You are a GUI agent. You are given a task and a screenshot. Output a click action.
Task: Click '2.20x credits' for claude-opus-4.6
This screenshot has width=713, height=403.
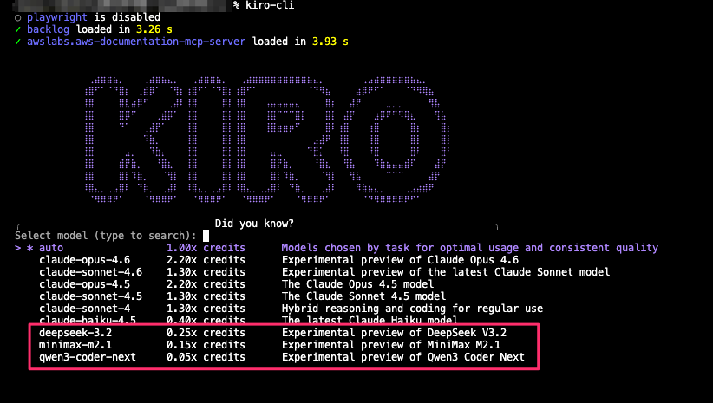(206, 260)
